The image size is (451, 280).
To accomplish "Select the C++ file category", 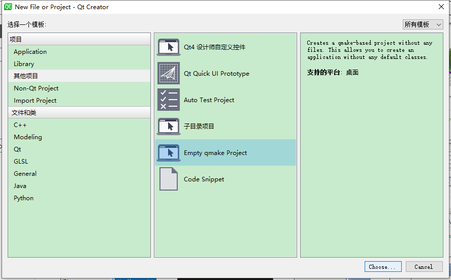I will point(79,125).
